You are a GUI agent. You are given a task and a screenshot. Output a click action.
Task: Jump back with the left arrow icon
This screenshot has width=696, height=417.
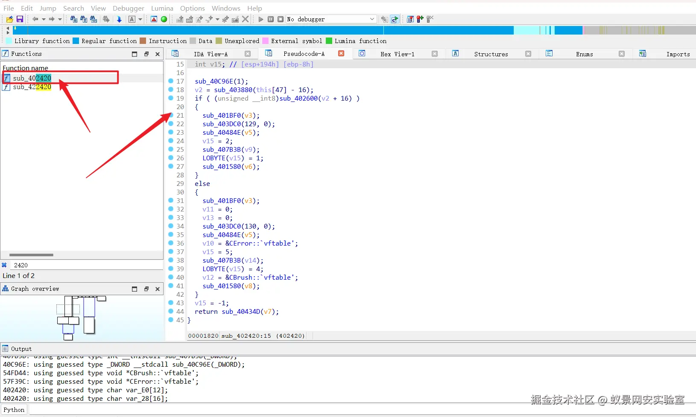(x=35, y=19)
